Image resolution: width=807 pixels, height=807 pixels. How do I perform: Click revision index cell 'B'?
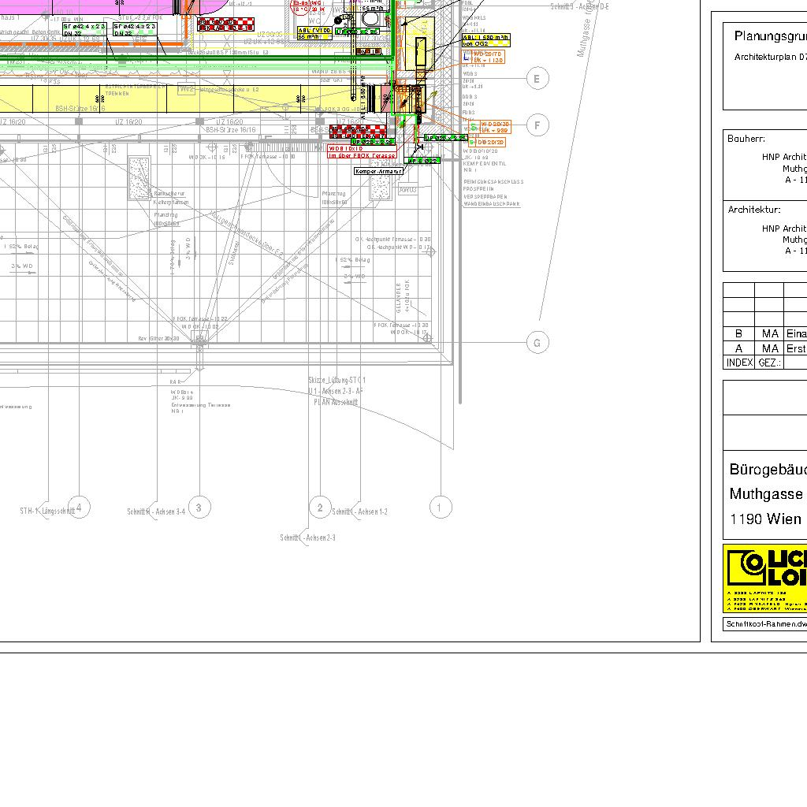click(x=739, y=333)
